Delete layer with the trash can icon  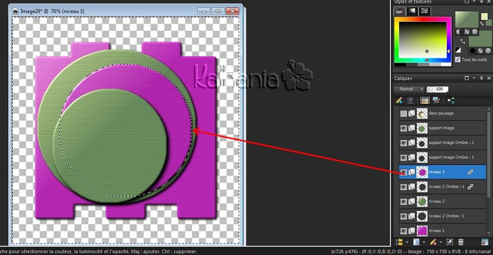click(461, 242)
